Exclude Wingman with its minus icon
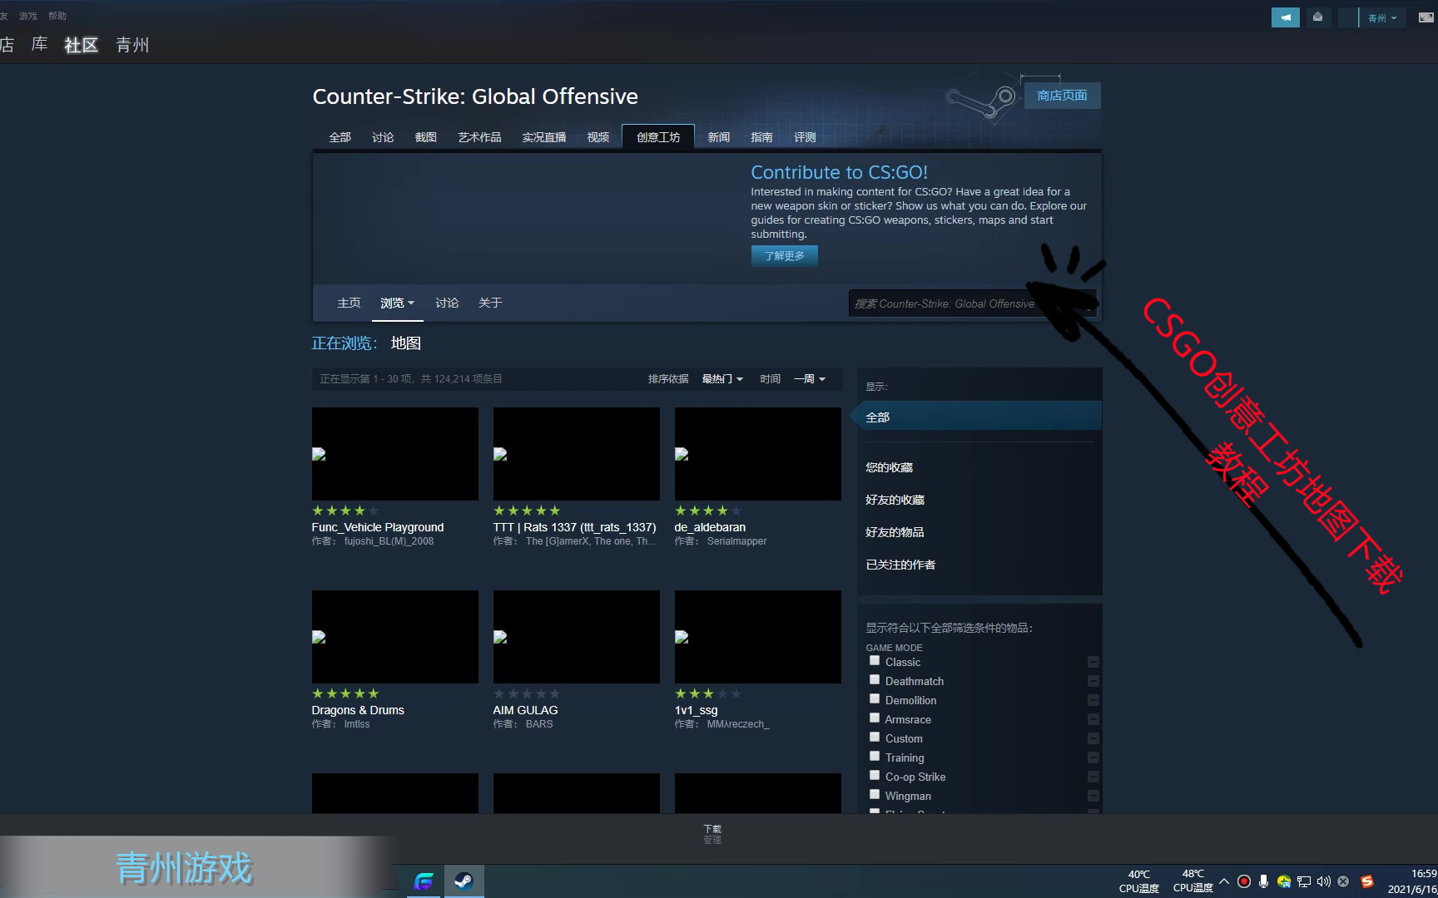This screenshot has width=1438, height=898. click(x=1093, y=796)
